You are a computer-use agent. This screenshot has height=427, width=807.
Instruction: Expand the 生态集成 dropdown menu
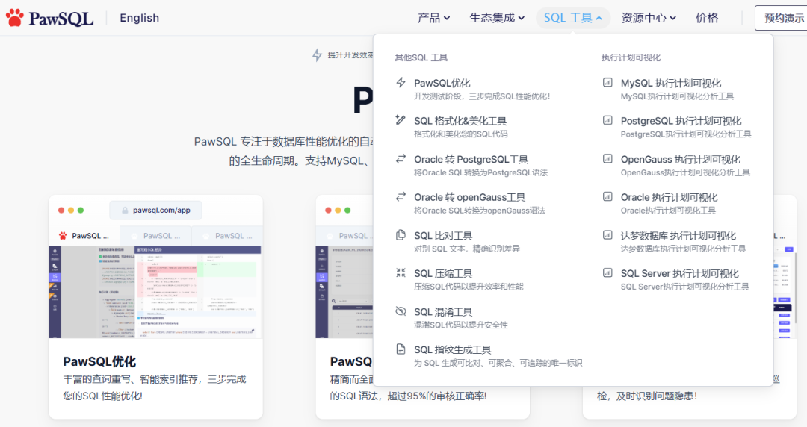[x=497, y=18]
